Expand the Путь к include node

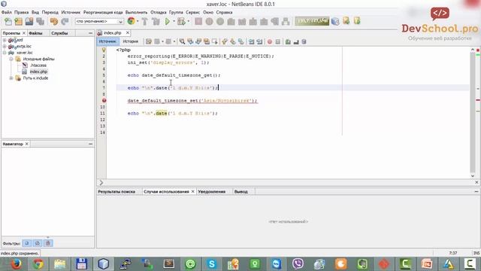tap(11, 78)
